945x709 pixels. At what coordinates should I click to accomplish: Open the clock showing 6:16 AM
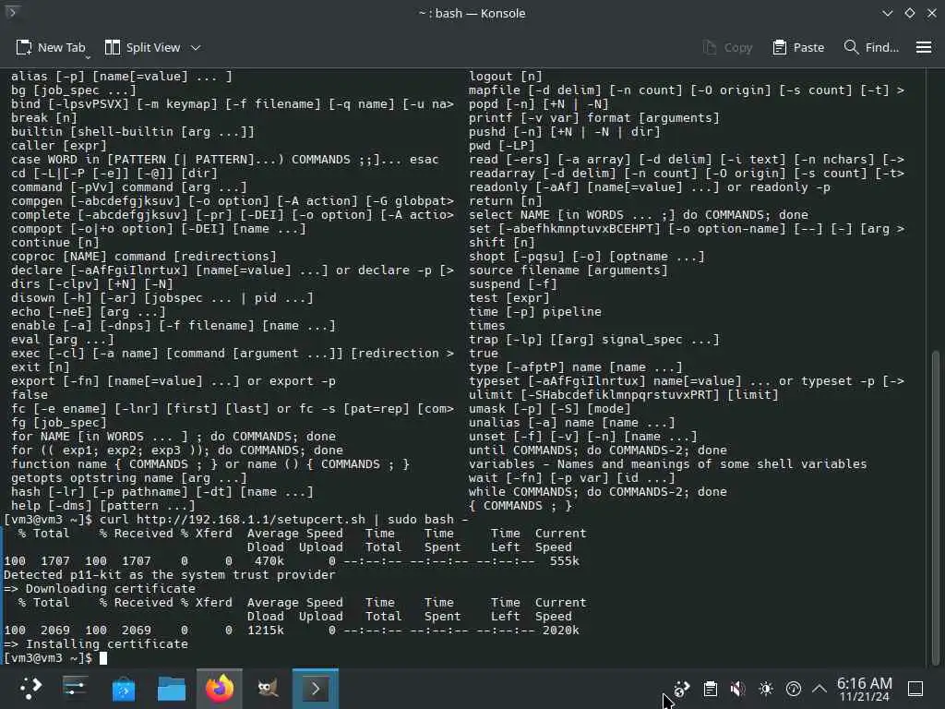coord(864,689)
